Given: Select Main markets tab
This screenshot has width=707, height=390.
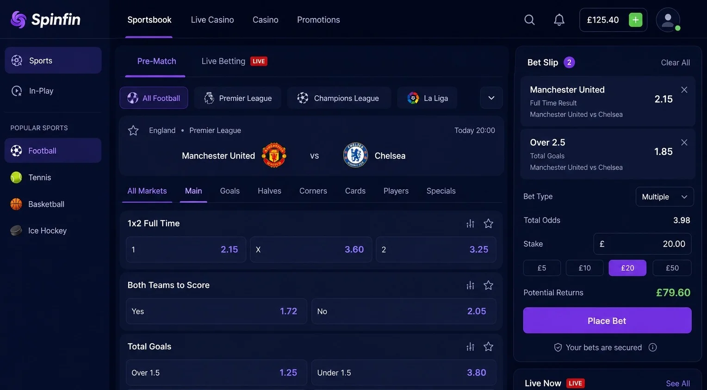Looking at the screenshot, I should coord(193,191).
